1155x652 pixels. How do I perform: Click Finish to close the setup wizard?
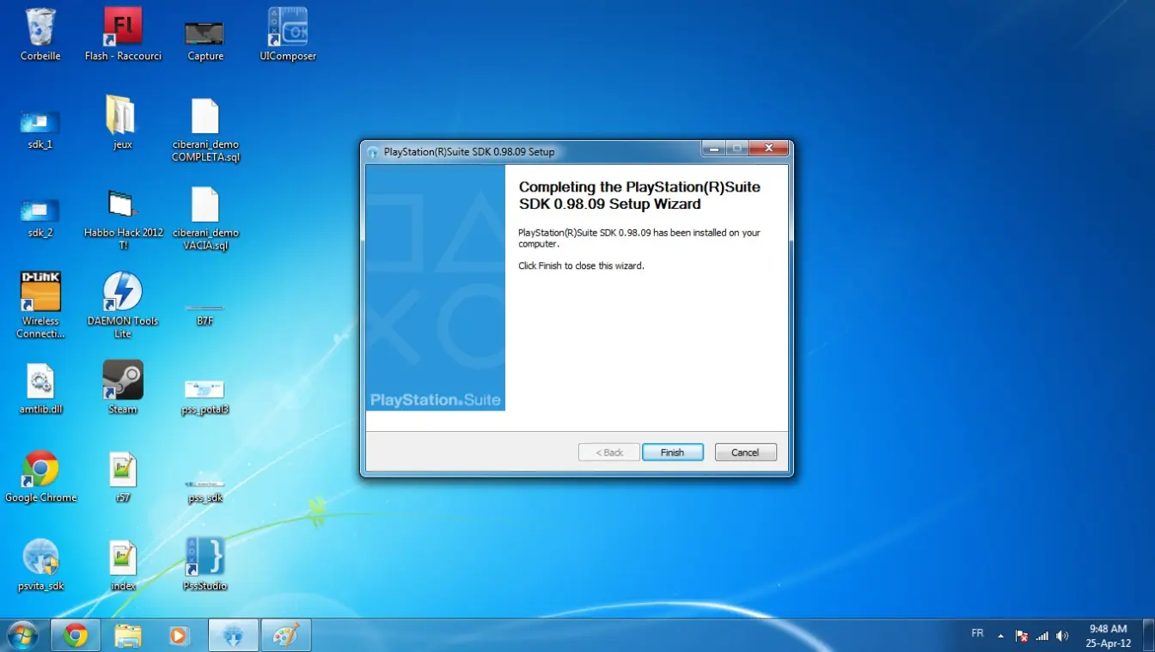pyautogui.click(x=673, y=453)
